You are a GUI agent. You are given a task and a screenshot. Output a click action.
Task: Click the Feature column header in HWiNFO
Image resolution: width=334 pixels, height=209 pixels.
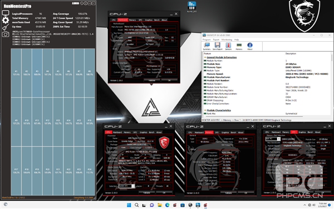pos(207,54)
